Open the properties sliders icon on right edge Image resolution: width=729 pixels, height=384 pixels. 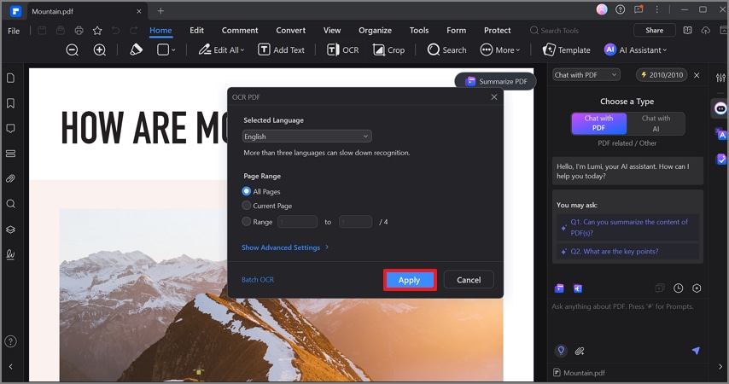(720, 79)
